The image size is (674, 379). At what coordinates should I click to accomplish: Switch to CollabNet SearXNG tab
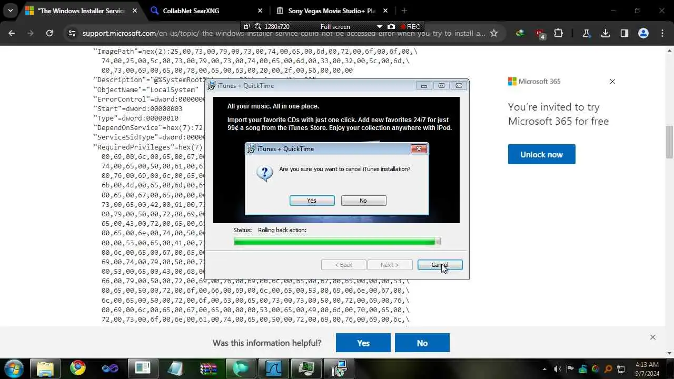point(206,11)
